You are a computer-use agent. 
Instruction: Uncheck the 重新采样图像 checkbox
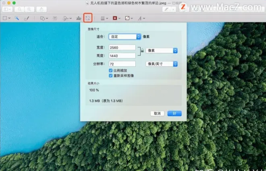tap(110, 76)
